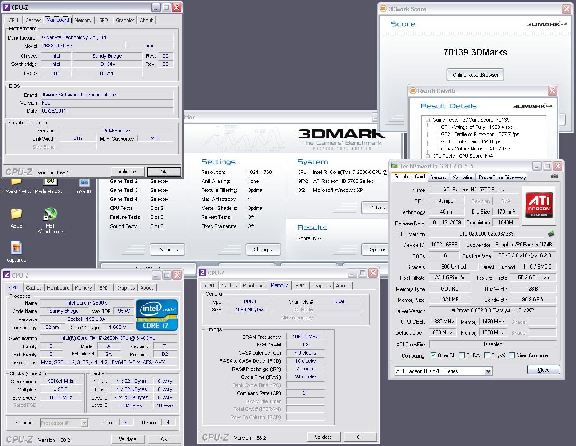Click the Z68X-UD4-B3 model field
Viewport: 576px width, 446px height.
click(82, 46)
